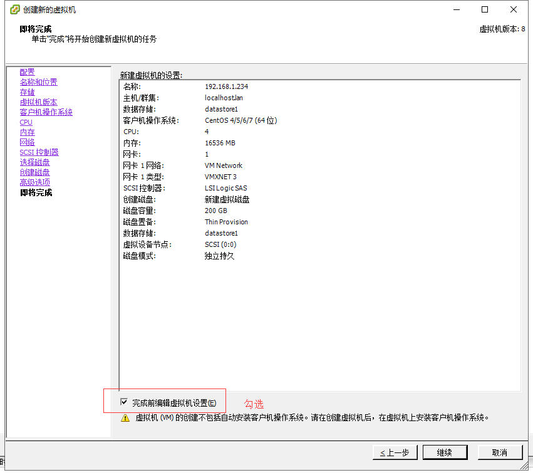Open the SCSI 控制器 step
Image resolution: width=533 pixels, height=475 pixels.
pyautogui.click(x=38, y=152)
